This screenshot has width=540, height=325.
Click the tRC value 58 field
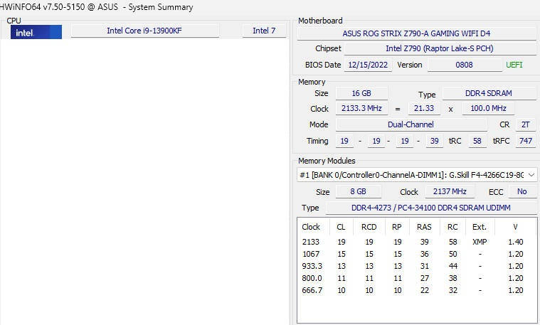point(477,141)
